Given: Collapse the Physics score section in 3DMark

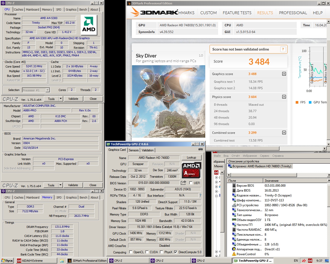Looking at the screenshot, I should [x=284, y=97].
